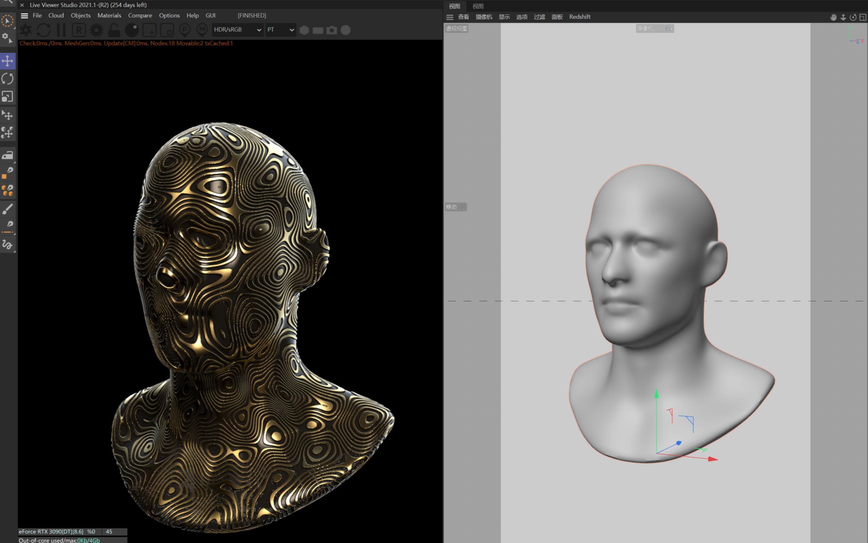Toggle the lock resolution padlock

[x=114, y=30]
